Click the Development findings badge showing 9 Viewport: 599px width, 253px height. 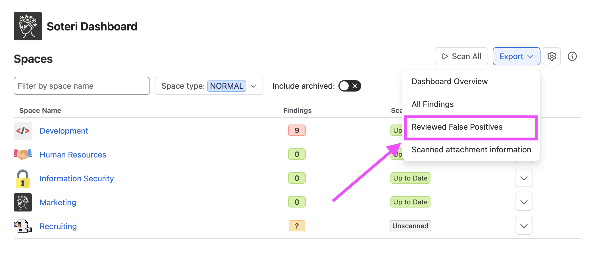pos(297,130)
